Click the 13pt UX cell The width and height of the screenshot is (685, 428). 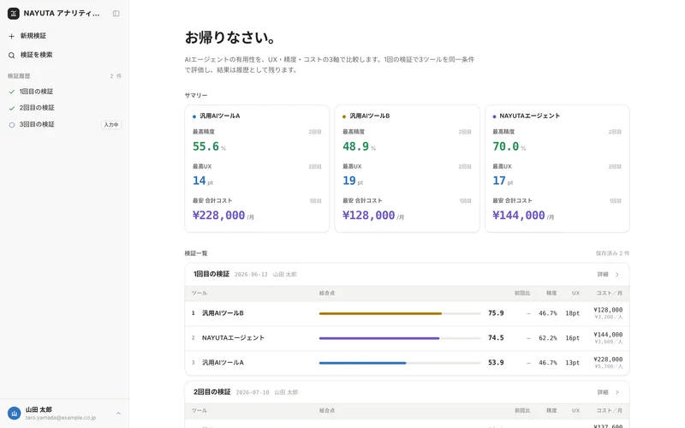572,362
